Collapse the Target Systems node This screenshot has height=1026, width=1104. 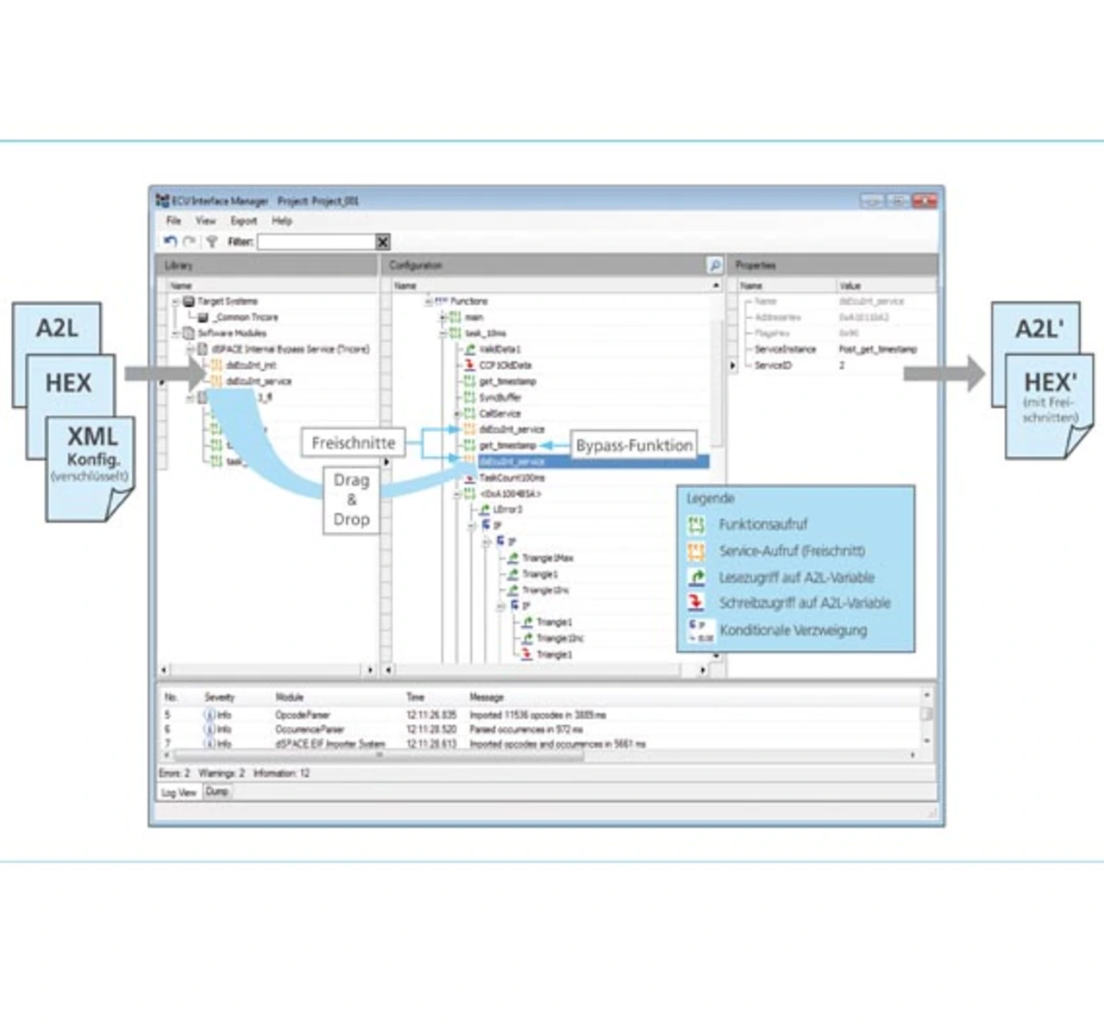point(175,302)
